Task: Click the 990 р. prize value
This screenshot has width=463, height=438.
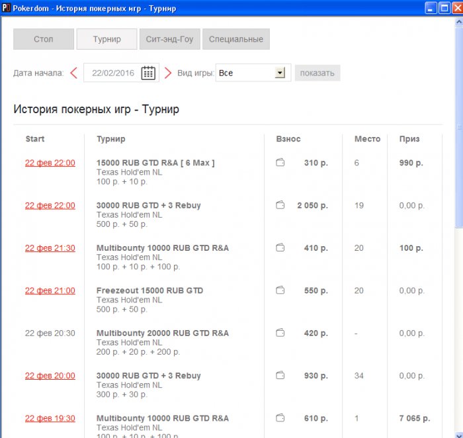Action: pos(411,163)
